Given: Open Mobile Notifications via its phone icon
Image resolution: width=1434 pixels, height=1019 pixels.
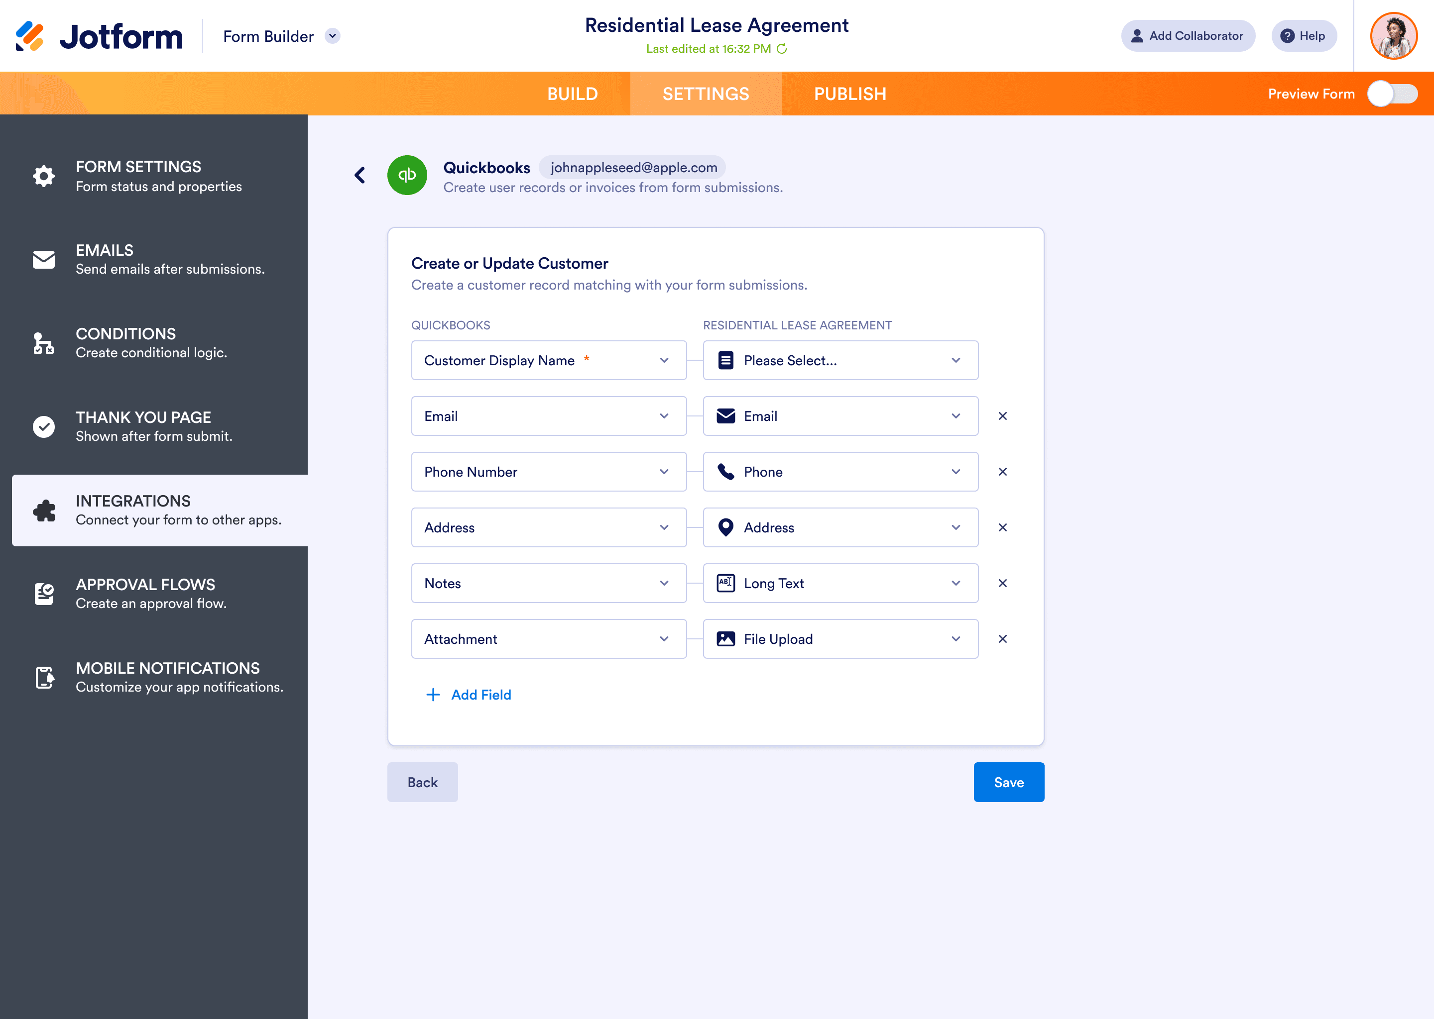Looking at the screenshot, I should (43, 677).
